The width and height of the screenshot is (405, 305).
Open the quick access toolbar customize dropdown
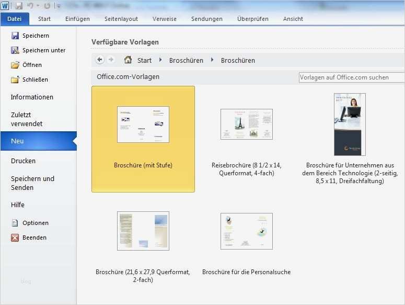point(59,6)
